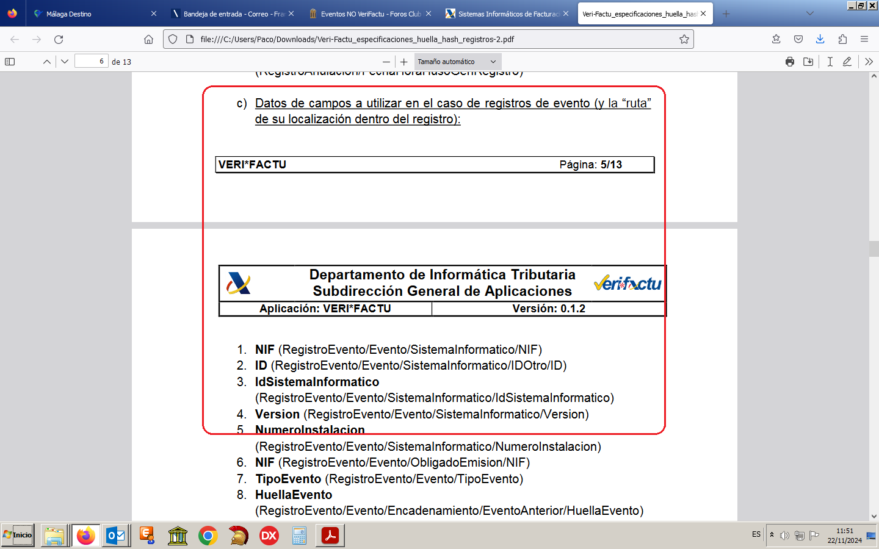Switch to the Málaga Destino tab
The height and width of the screenshot is (549, 879).
pos(95,13)
